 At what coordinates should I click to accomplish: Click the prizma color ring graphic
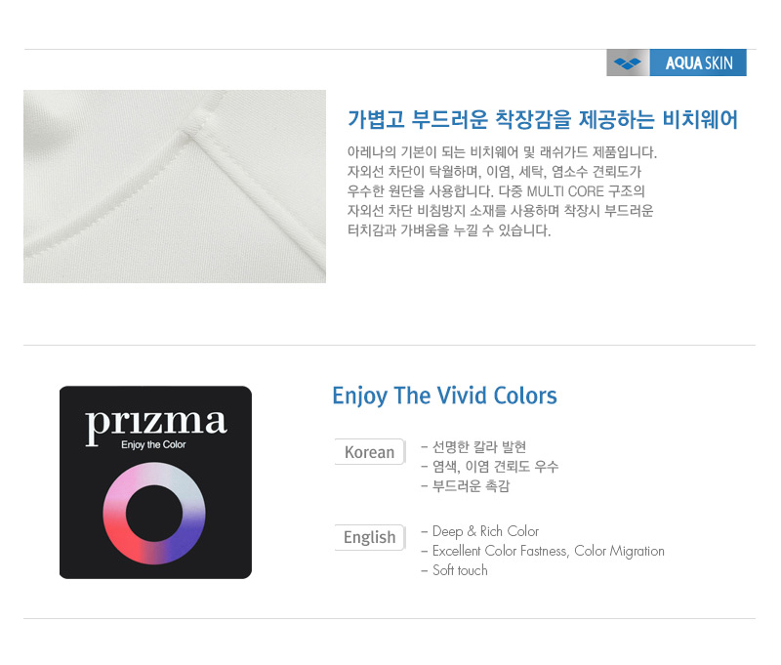click(154, 514)
